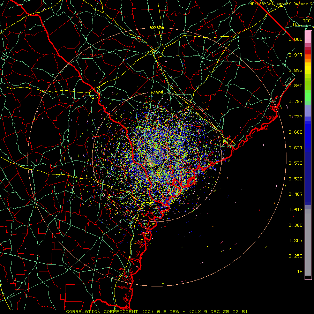Click the 0.520 legend value
The width and height of the screenshot is (314, 314).
pyautogui.click(x=296, y=179)
